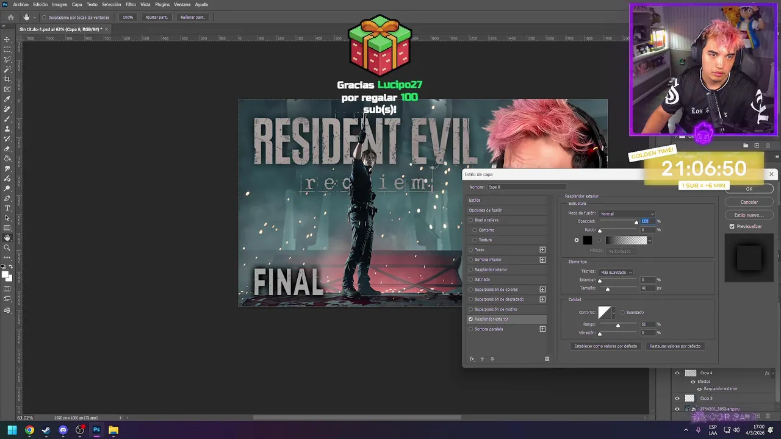781x439 pixels.
Task: Click the Rango slider handle
Action: (618, 325)
